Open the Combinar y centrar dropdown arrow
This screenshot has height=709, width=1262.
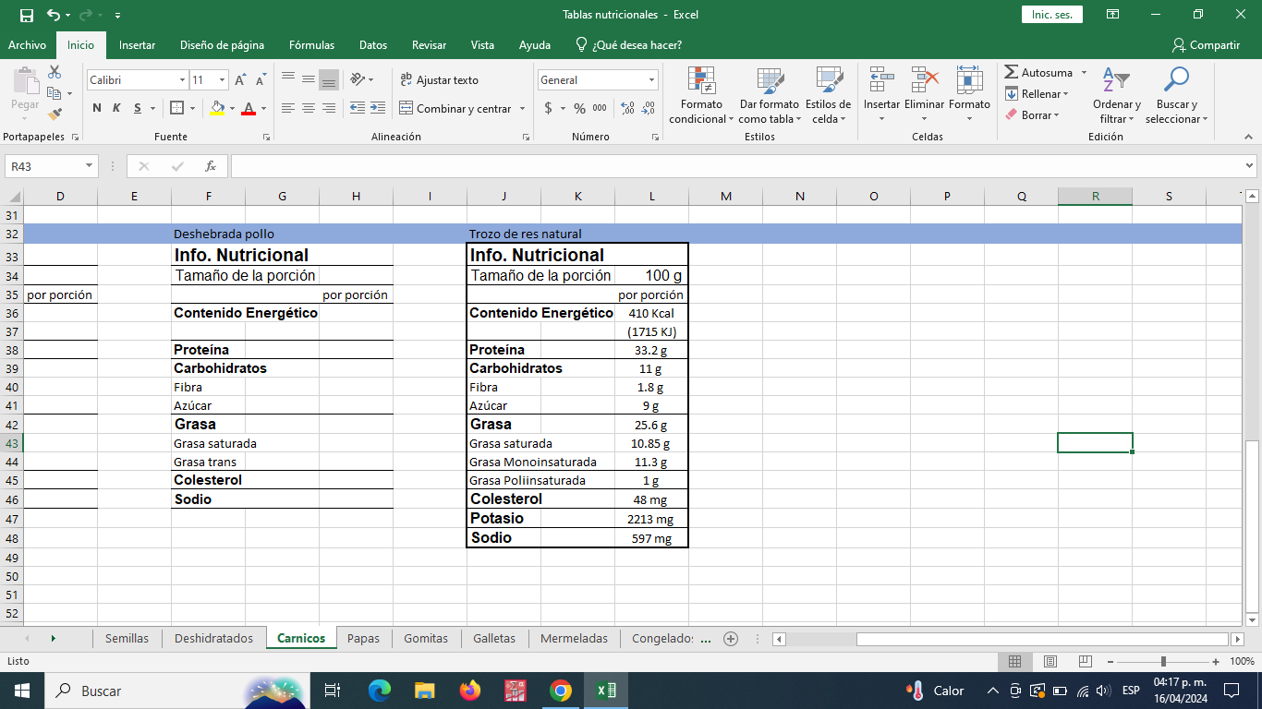pos(522,109)
